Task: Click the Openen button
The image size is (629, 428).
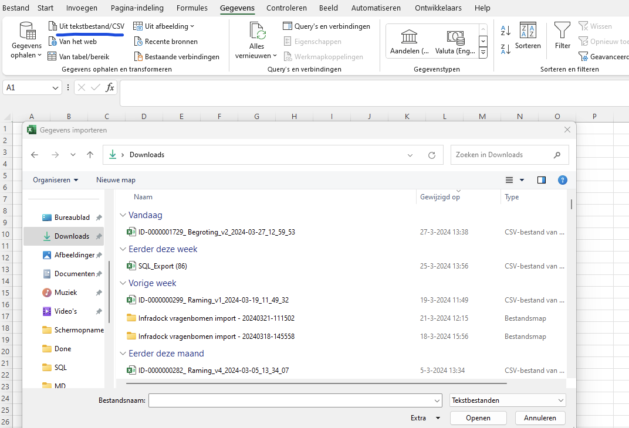Action: pyautogui.click(x=478, y=418)
